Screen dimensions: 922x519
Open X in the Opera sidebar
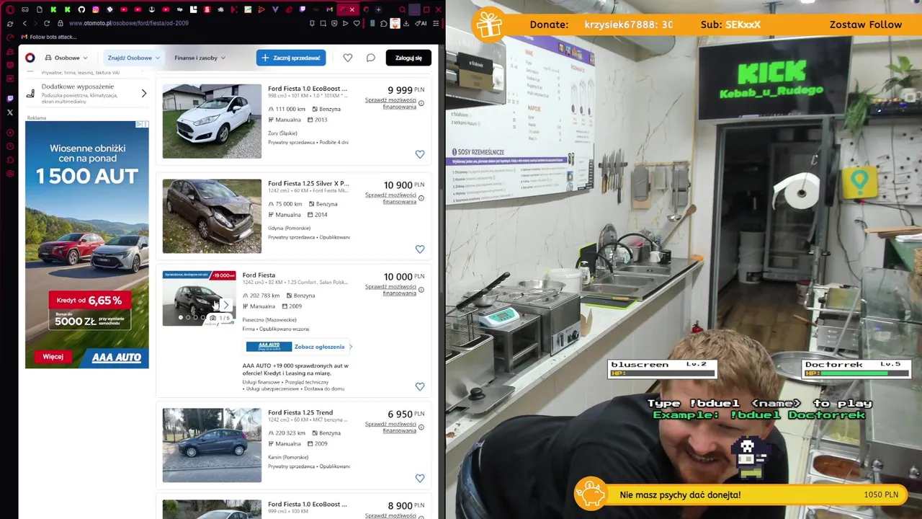10,112
